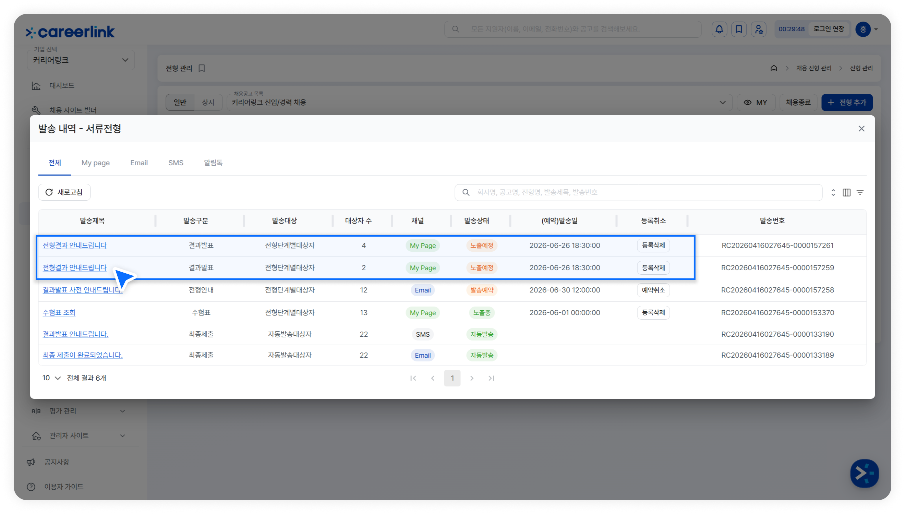Select the 전체 tab
Screen dimensions: 905x514
click(x=55, y=163)
